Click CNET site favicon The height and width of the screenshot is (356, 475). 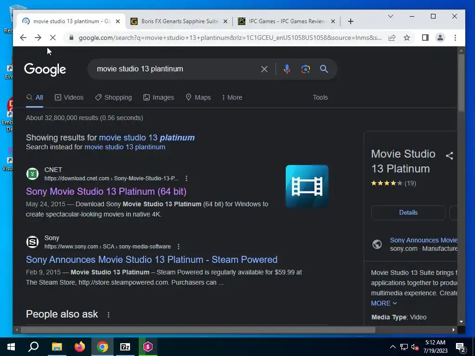point(32,174)
